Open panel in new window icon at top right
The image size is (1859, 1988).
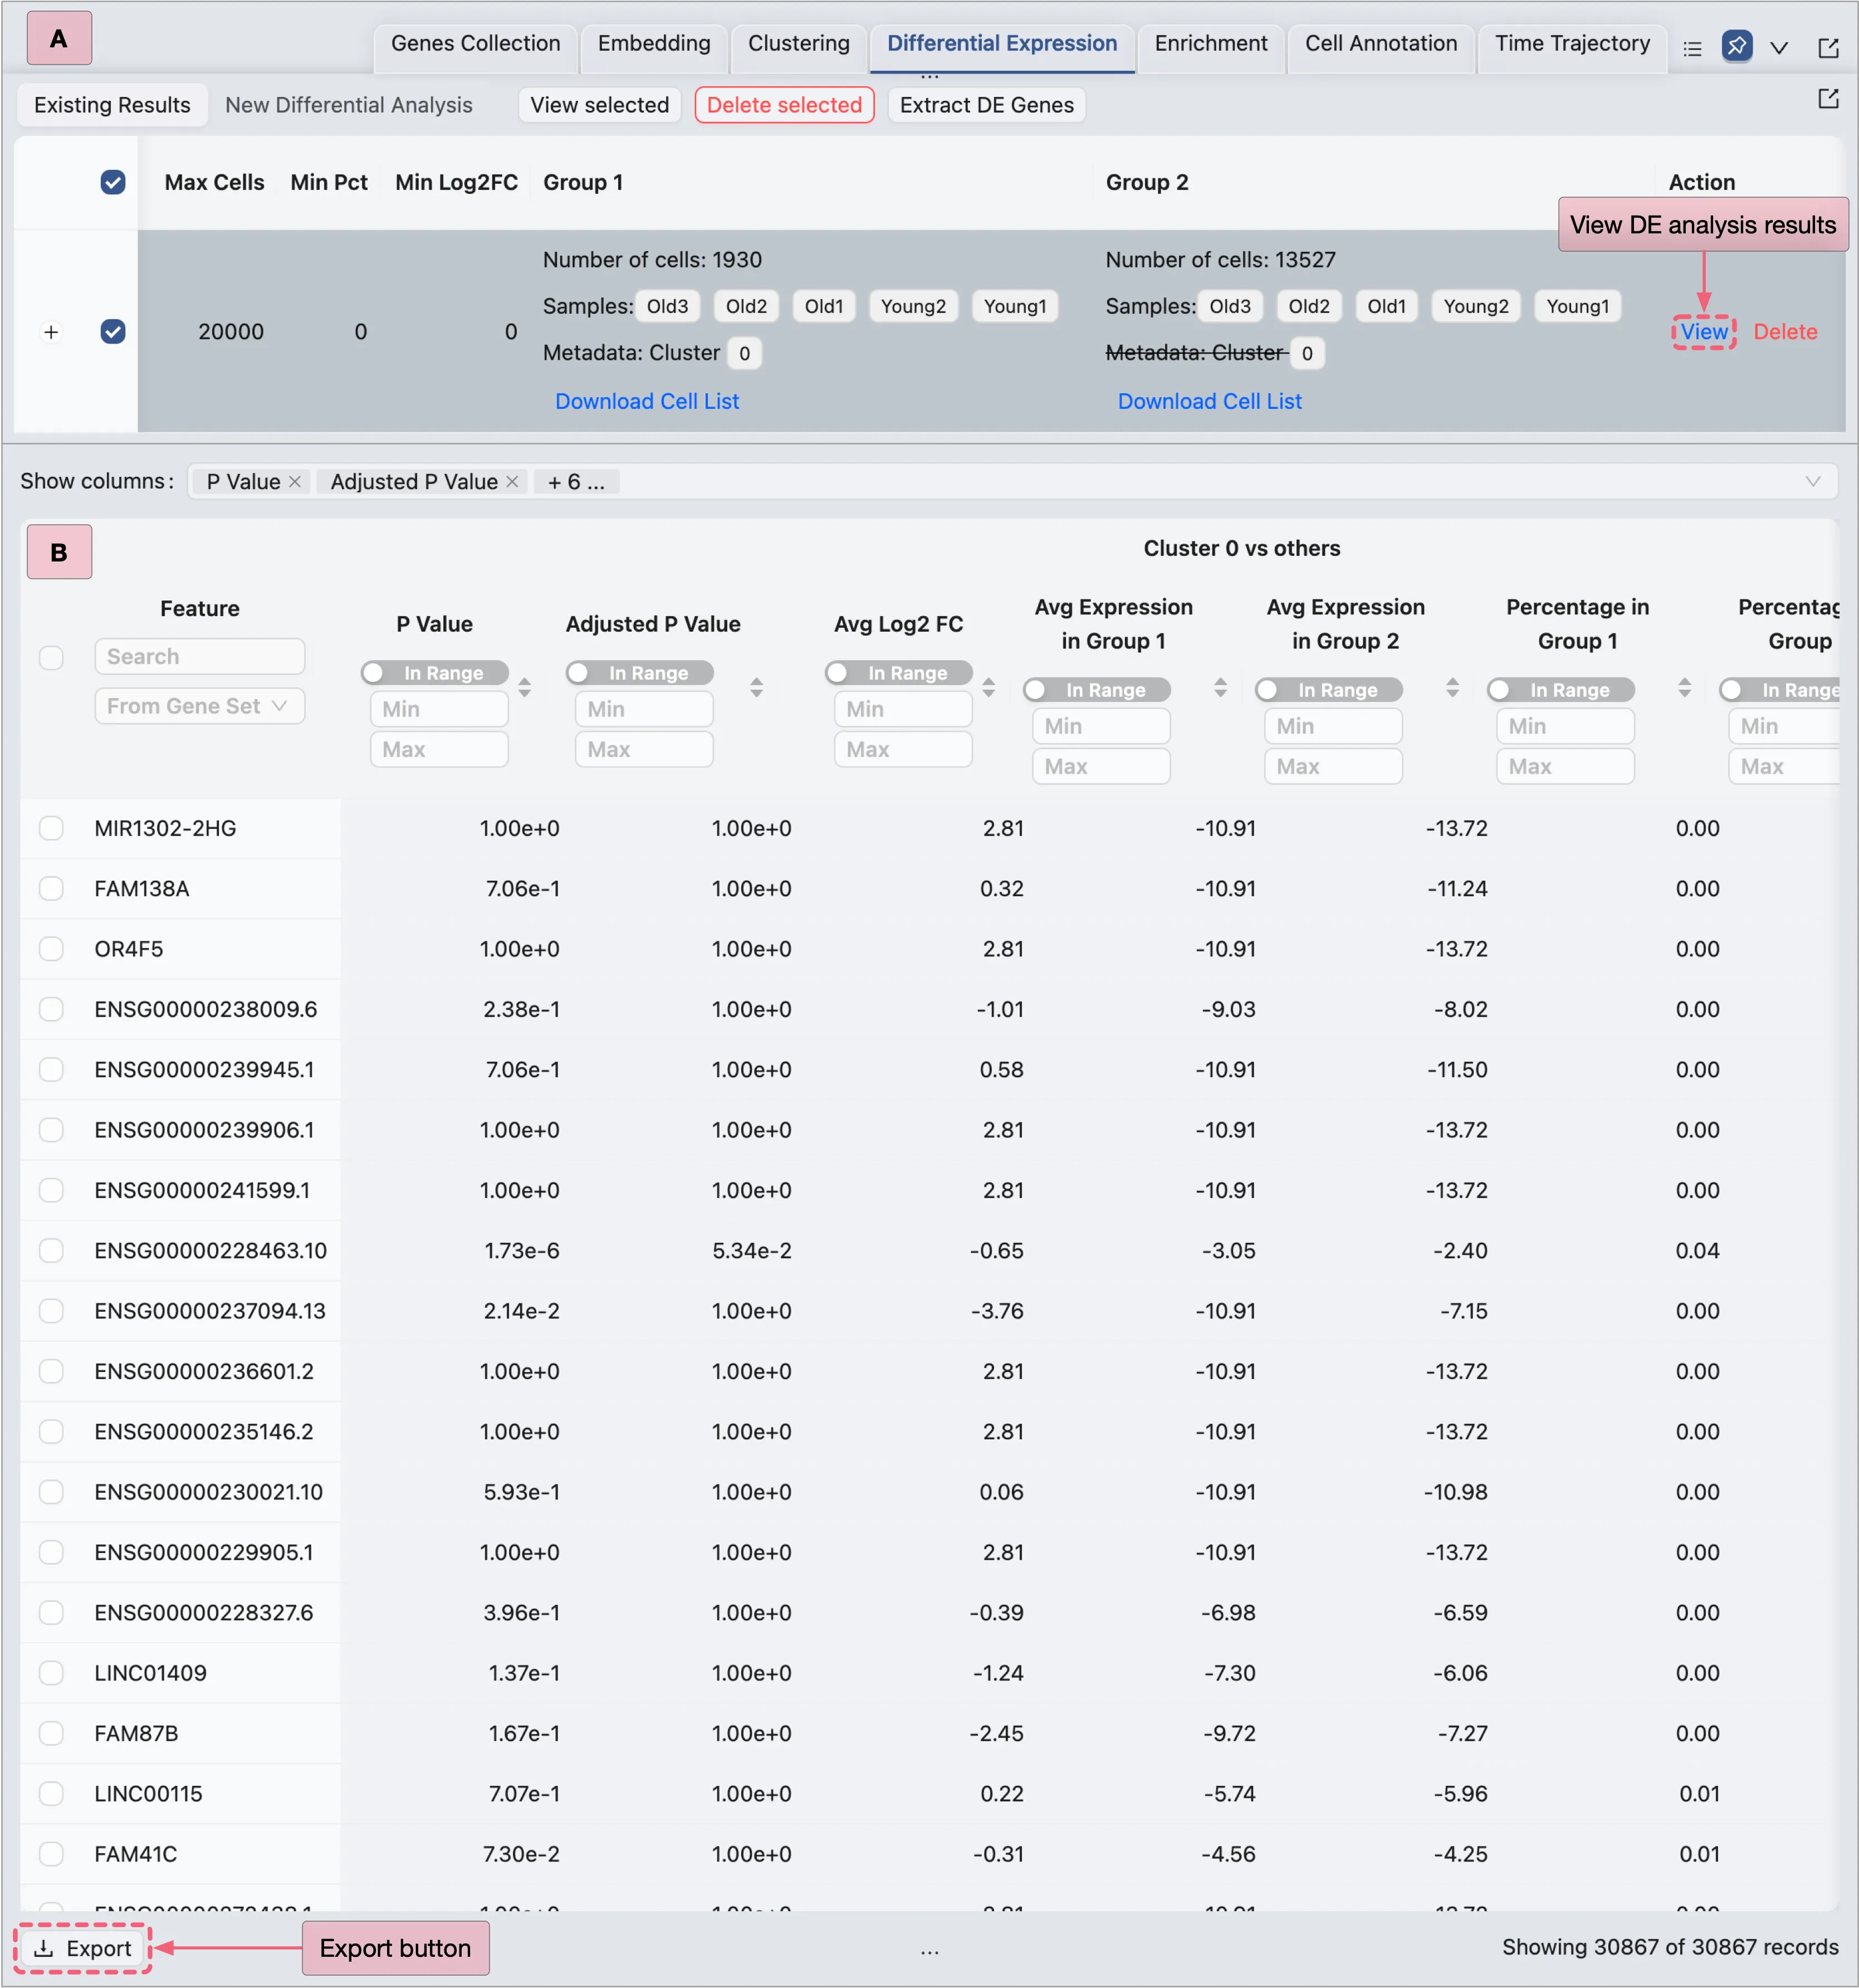click(1828, 48)
